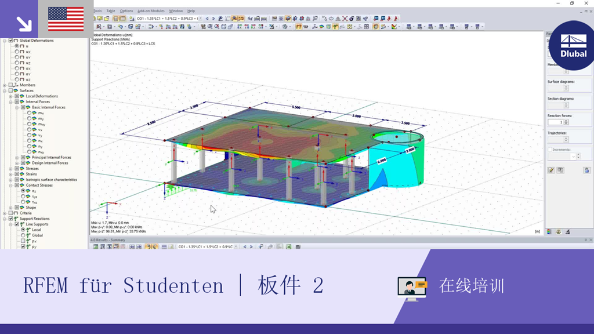Expand the Members tree node
This screenshot has height=334, width=594.
click(x=5, y=85)
